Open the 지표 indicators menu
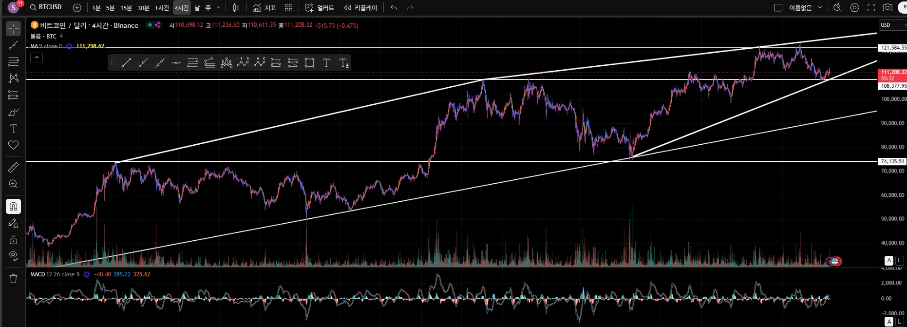The height and width of the screenshot is (327, 907). [x=265, y=8]
